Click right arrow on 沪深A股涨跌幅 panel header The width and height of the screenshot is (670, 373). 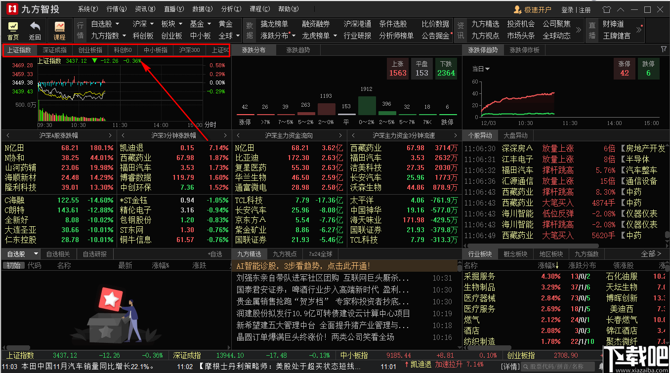[x=110, y=135]
